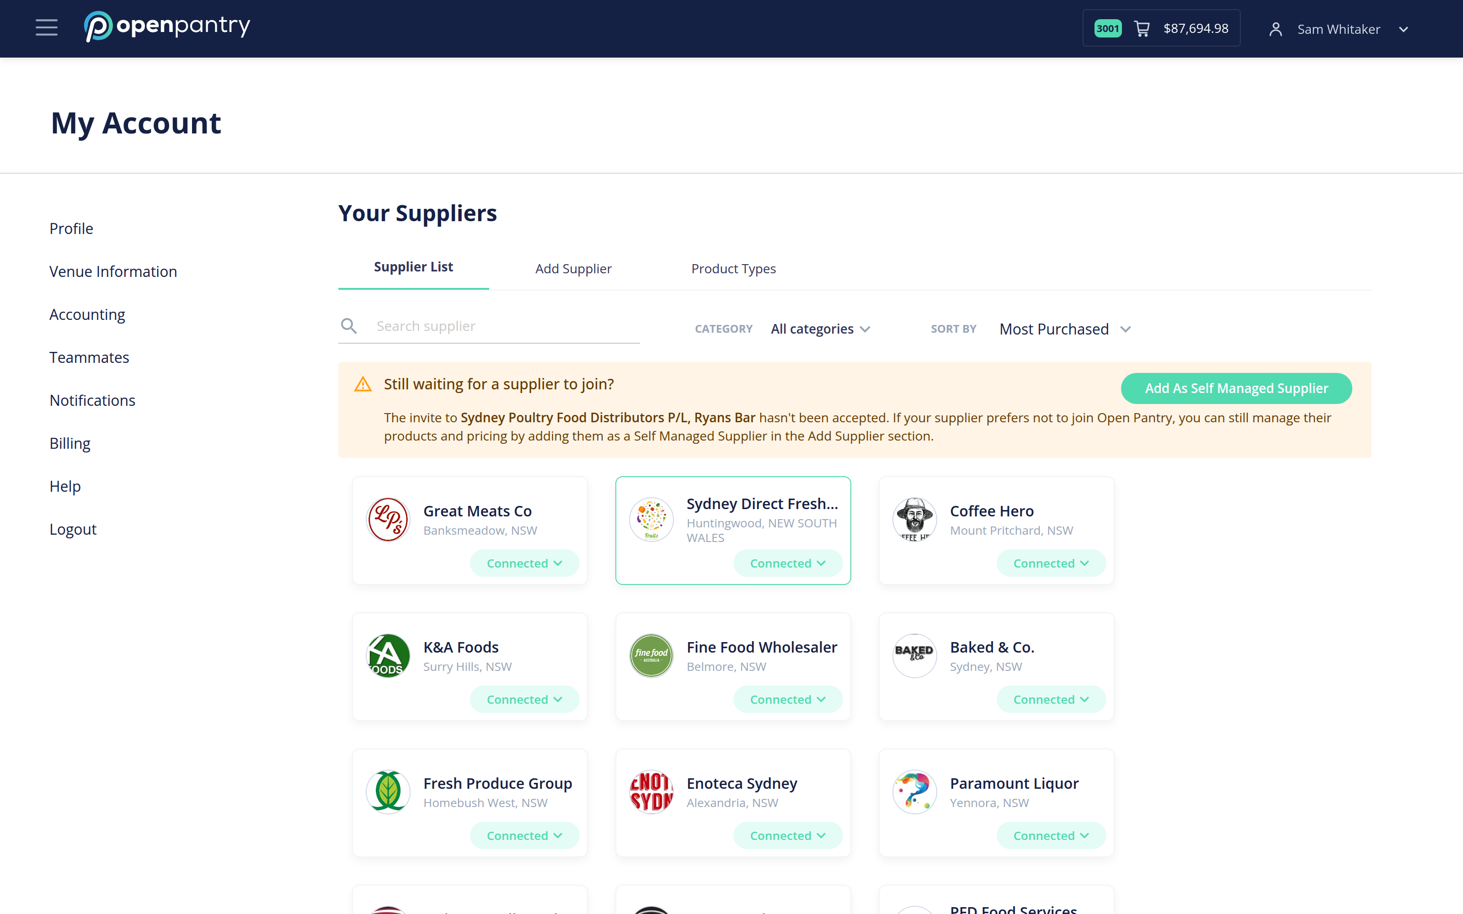Click Fresh Produce Group logo
Screen dimensions: 1463x914
click(388, 791)
